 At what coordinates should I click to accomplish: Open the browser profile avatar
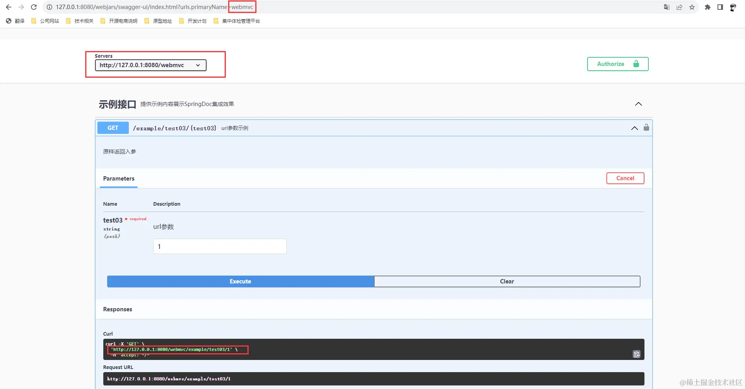point(733,7)
